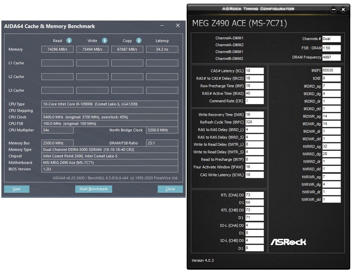Image resolution: width=354 pixels, height=271 pixels.
Task: Click the Save button in AIDA64
Action: pyautogui.click(x=17, y=189)
